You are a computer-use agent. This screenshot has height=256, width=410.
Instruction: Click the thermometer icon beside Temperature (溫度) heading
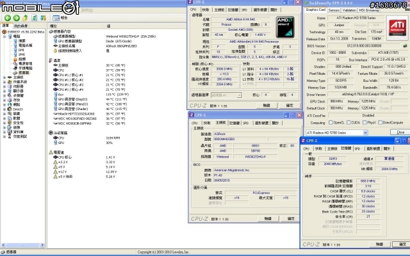pyautogui.click(x=51, y=60)
